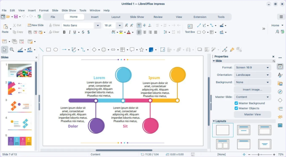Click the Basic Shapes diamond tool
The width and height of the screenshot is (286, 157).
tap(94, 49)
